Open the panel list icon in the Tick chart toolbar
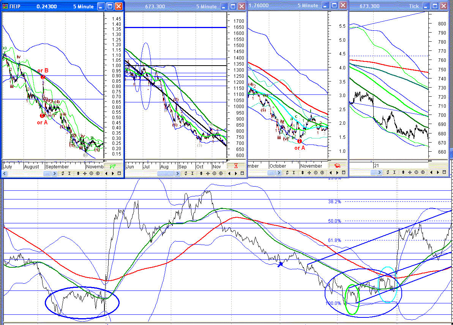 444,172
